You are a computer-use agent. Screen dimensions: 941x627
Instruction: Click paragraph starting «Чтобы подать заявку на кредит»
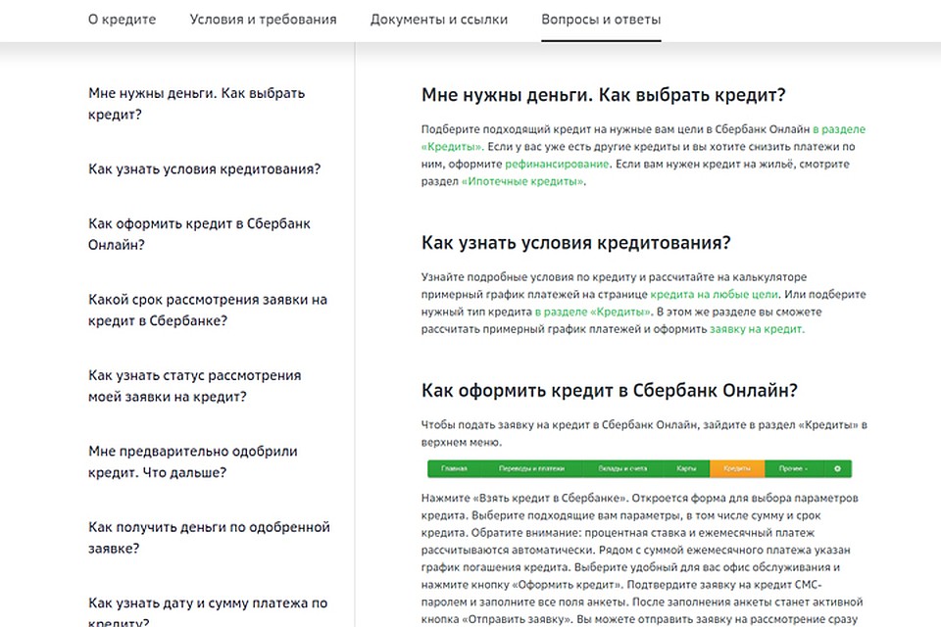pyautogui.click(x=644, y=433)
